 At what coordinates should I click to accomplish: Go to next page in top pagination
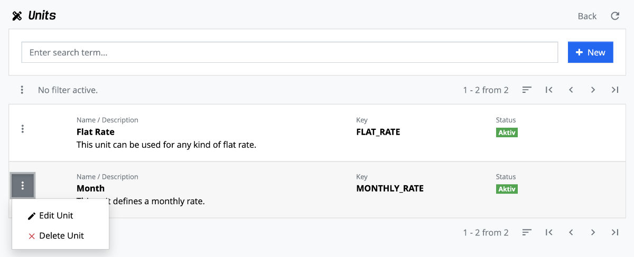pos(593,90)
